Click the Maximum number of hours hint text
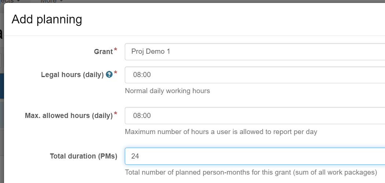Viewport: 385px width, 183px height. click(221, 132)
